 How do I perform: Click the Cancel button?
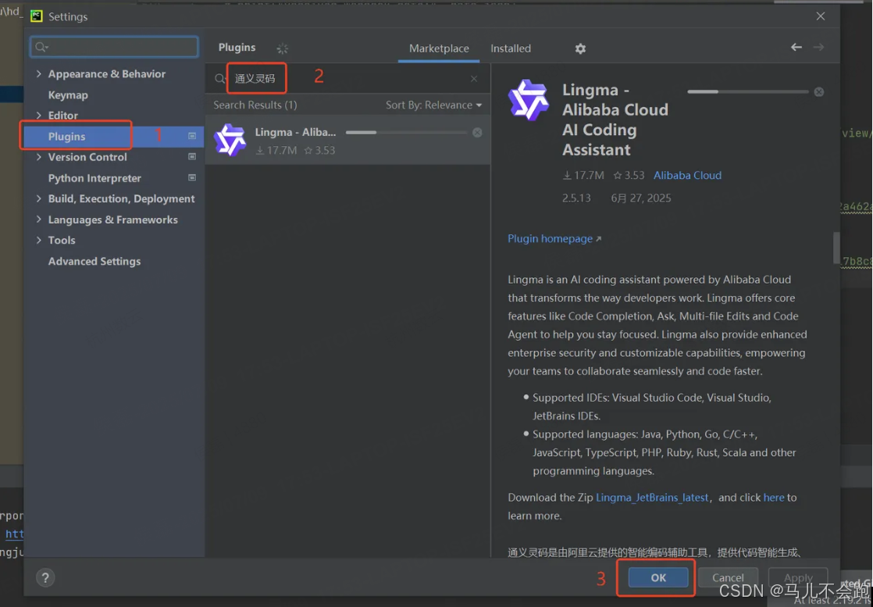point(728,577)
